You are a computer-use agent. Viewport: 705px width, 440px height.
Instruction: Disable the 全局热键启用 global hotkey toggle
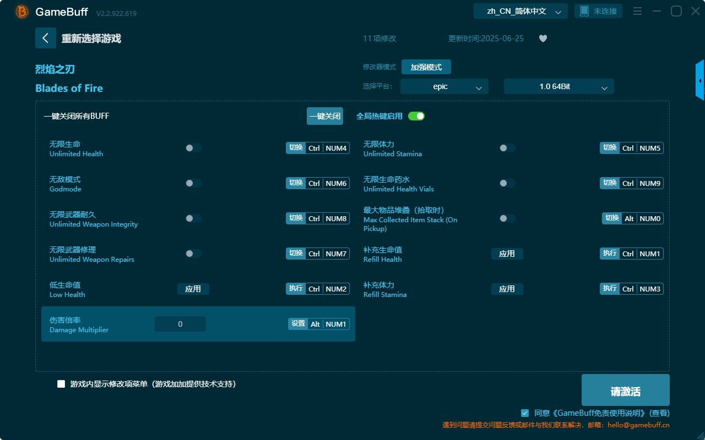point(416,116)
